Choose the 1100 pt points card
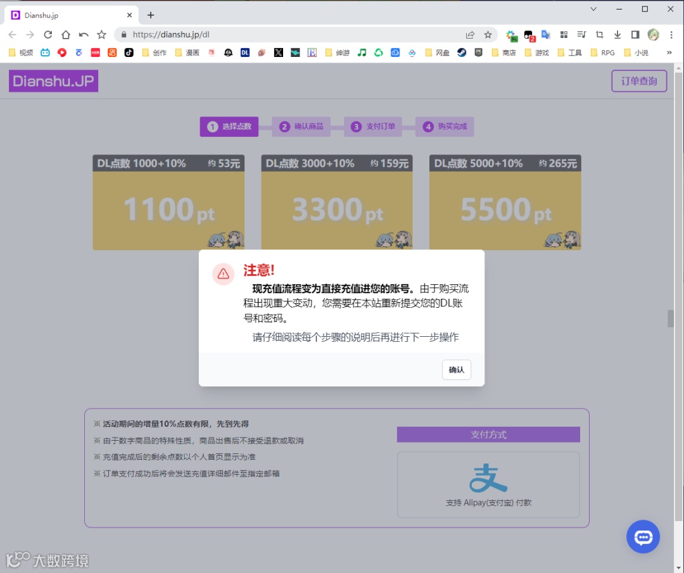 click(x=168, y=203)
